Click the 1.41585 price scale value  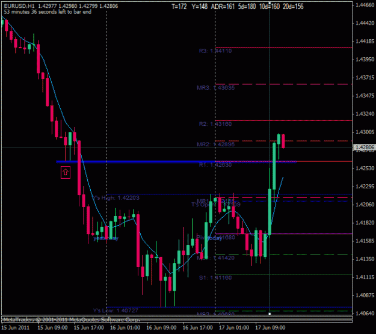coord(365,241)
